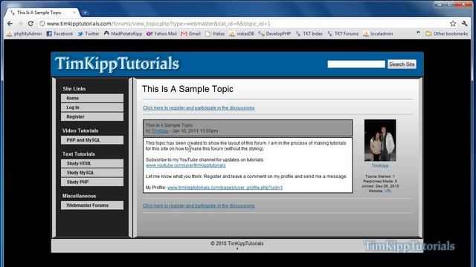The image size is (476, 267).
Task: Open Study HTML text tutorial
Action: pos(92,163)
